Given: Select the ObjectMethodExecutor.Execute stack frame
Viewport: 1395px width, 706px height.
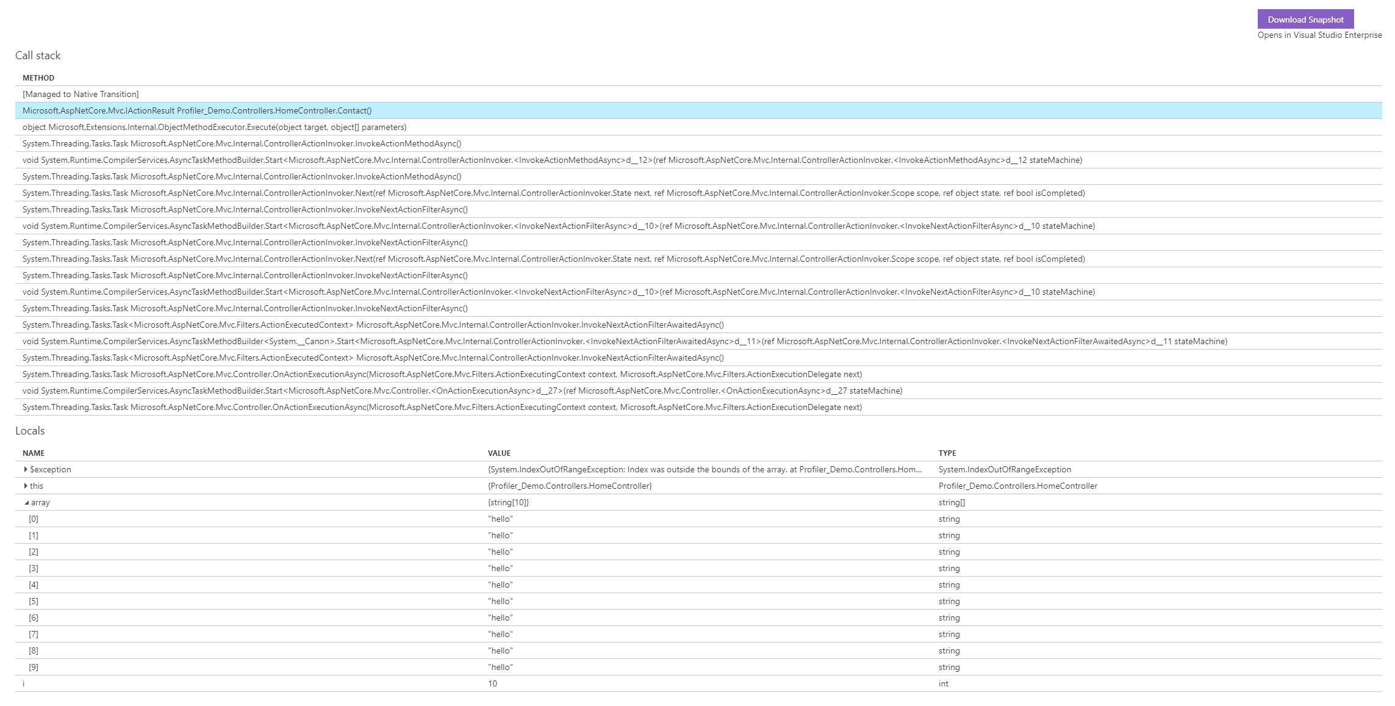Looking at the screenshot, I should [214, 127].
